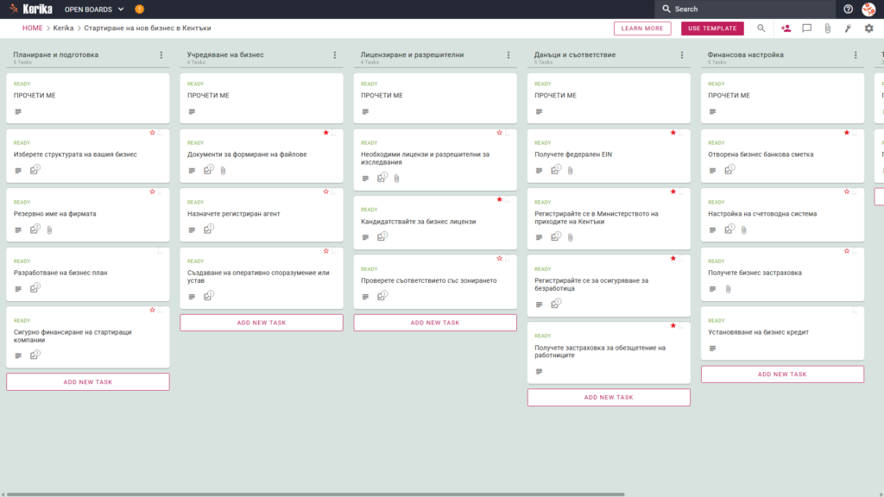Toggle star on Отворена бизнес банкова сметка

[x=847, y=132]
